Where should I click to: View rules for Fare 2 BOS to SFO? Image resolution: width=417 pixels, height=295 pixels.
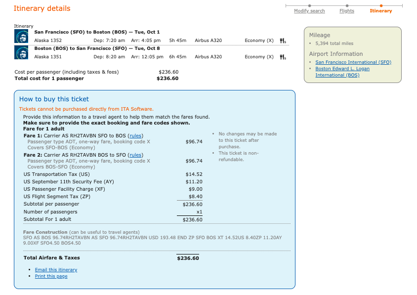pos(135,155)
